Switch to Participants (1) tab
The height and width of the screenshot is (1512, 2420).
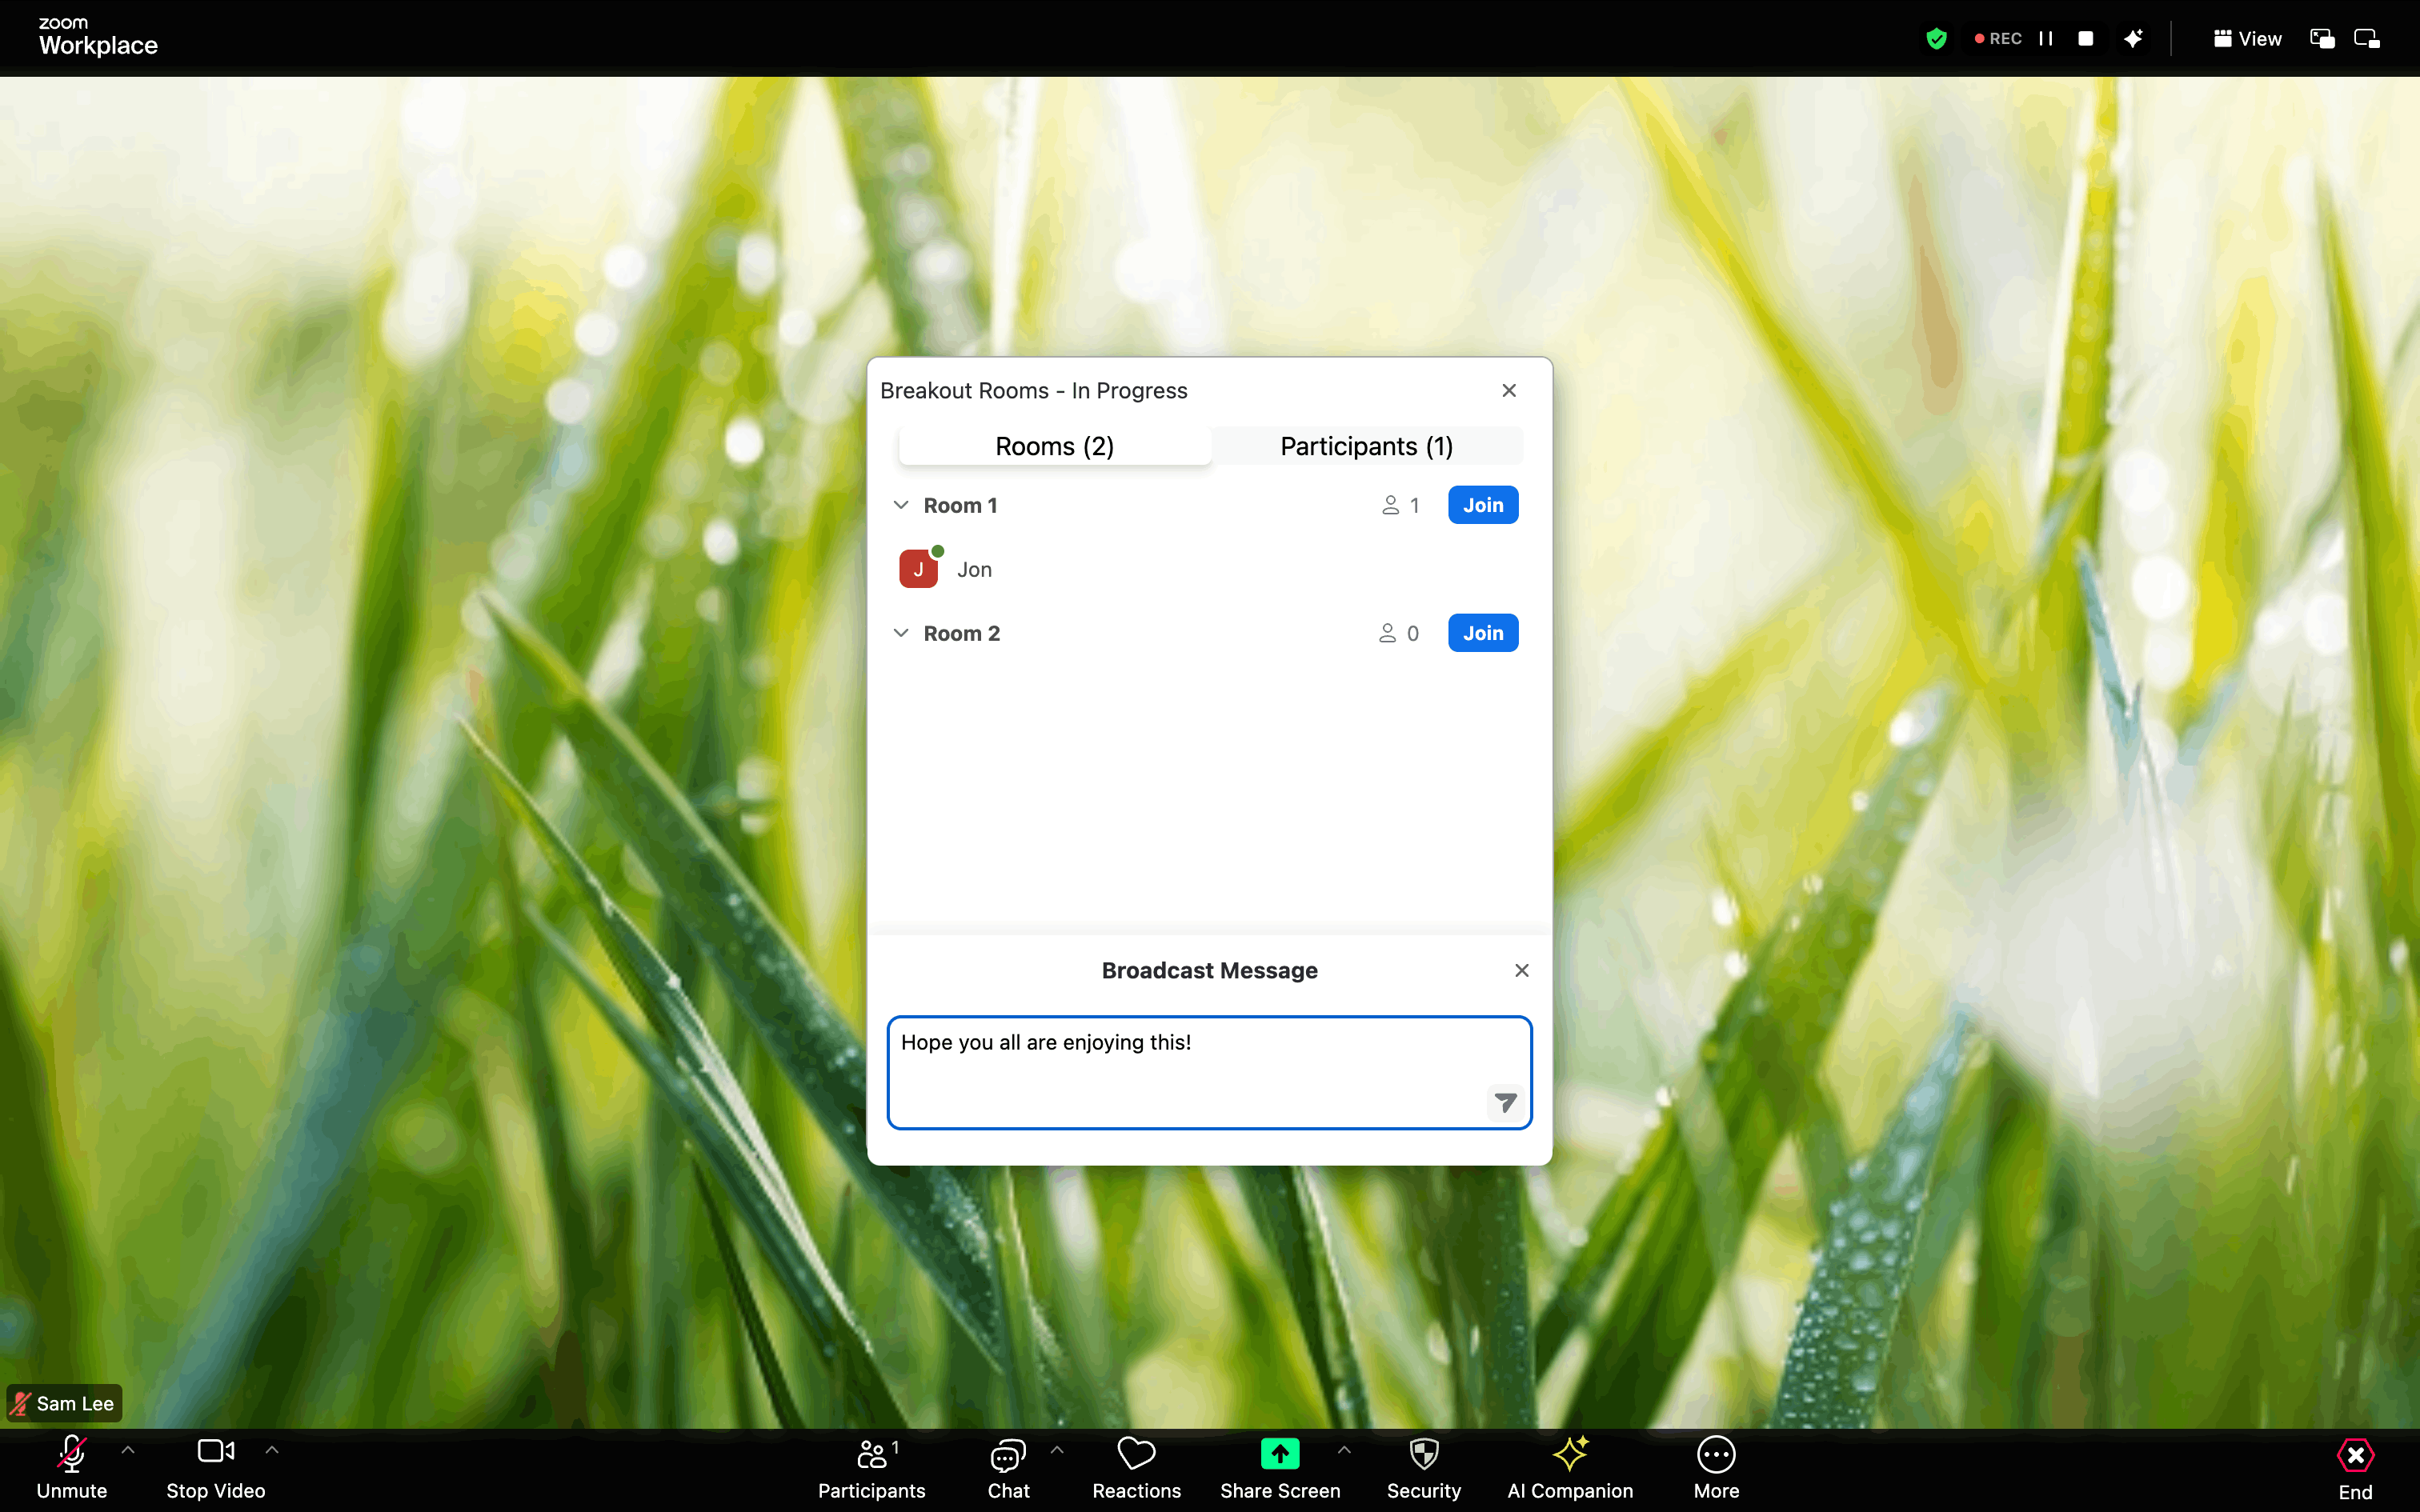pos(1367,446)
